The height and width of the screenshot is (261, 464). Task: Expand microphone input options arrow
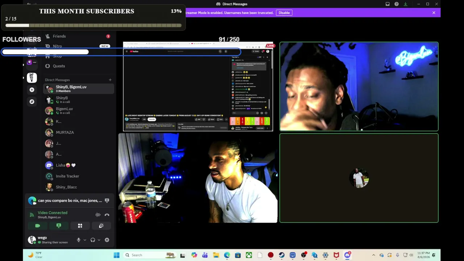click(x=85, y=240)
